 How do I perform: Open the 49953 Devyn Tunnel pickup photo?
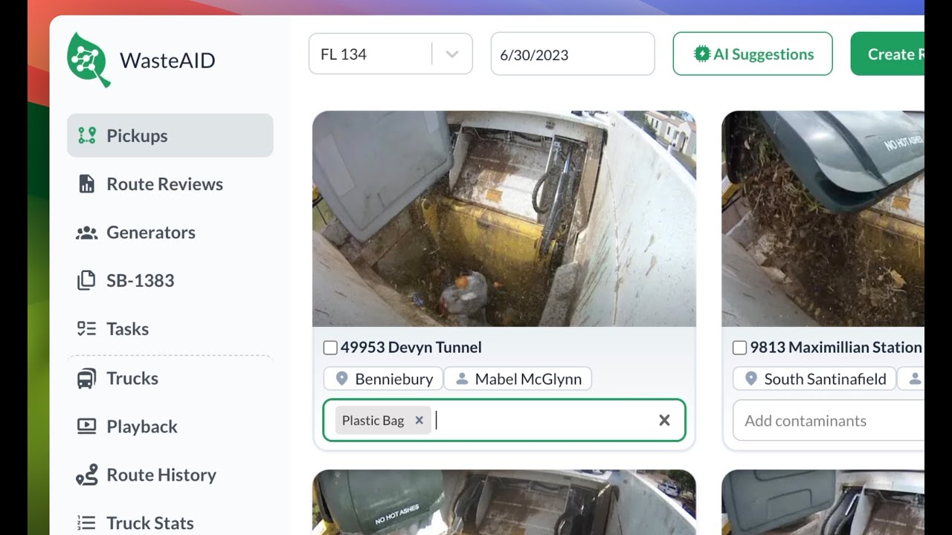(x=504, y=218)
